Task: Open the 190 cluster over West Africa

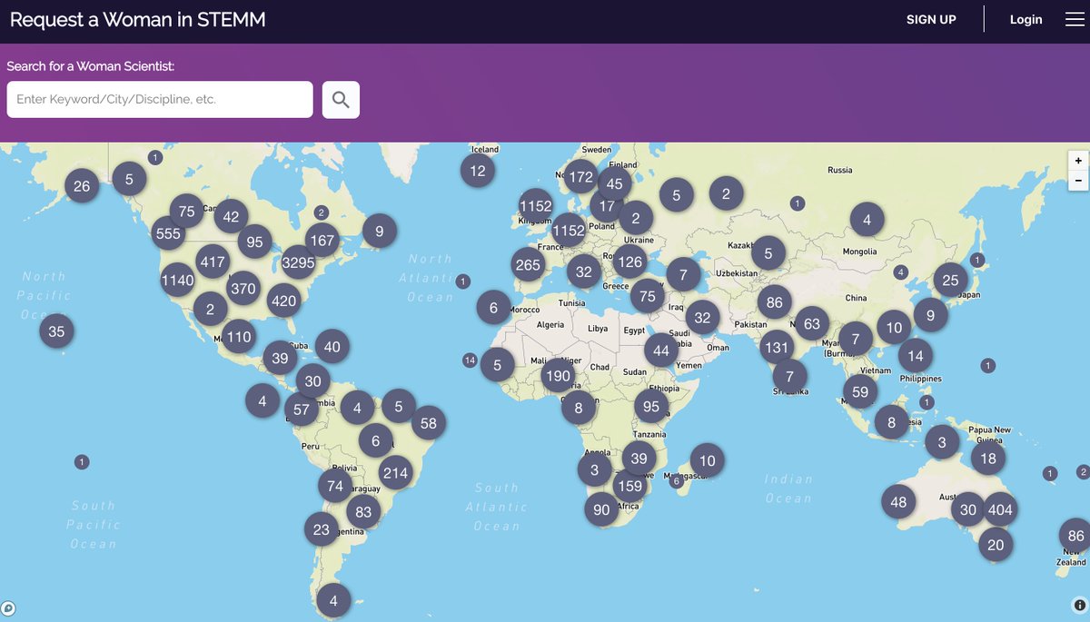Action: pyautogui.click(x=558, y=376)
